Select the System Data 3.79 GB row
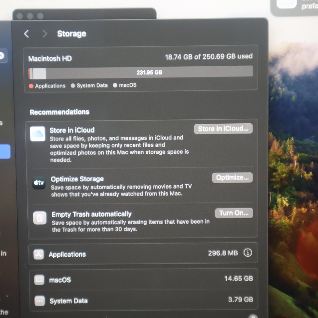The height and width of the screenshot is (318, 318). (x=144, y=300)
